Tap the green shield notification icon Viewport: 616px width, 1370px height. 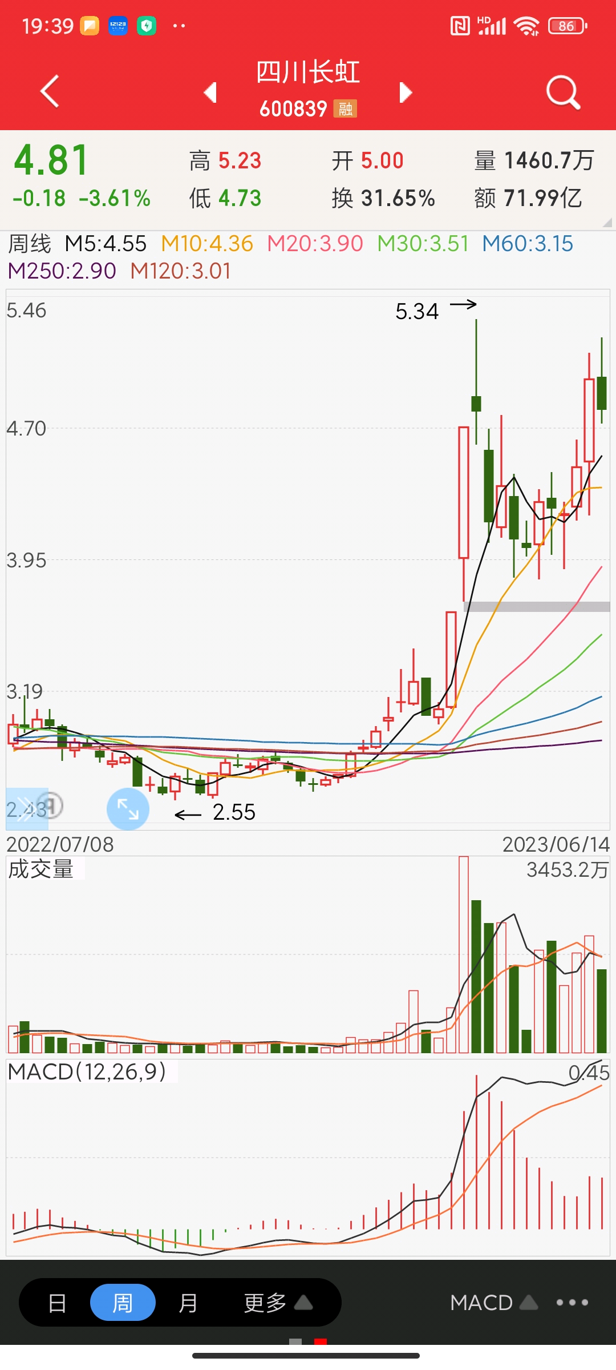147,26
